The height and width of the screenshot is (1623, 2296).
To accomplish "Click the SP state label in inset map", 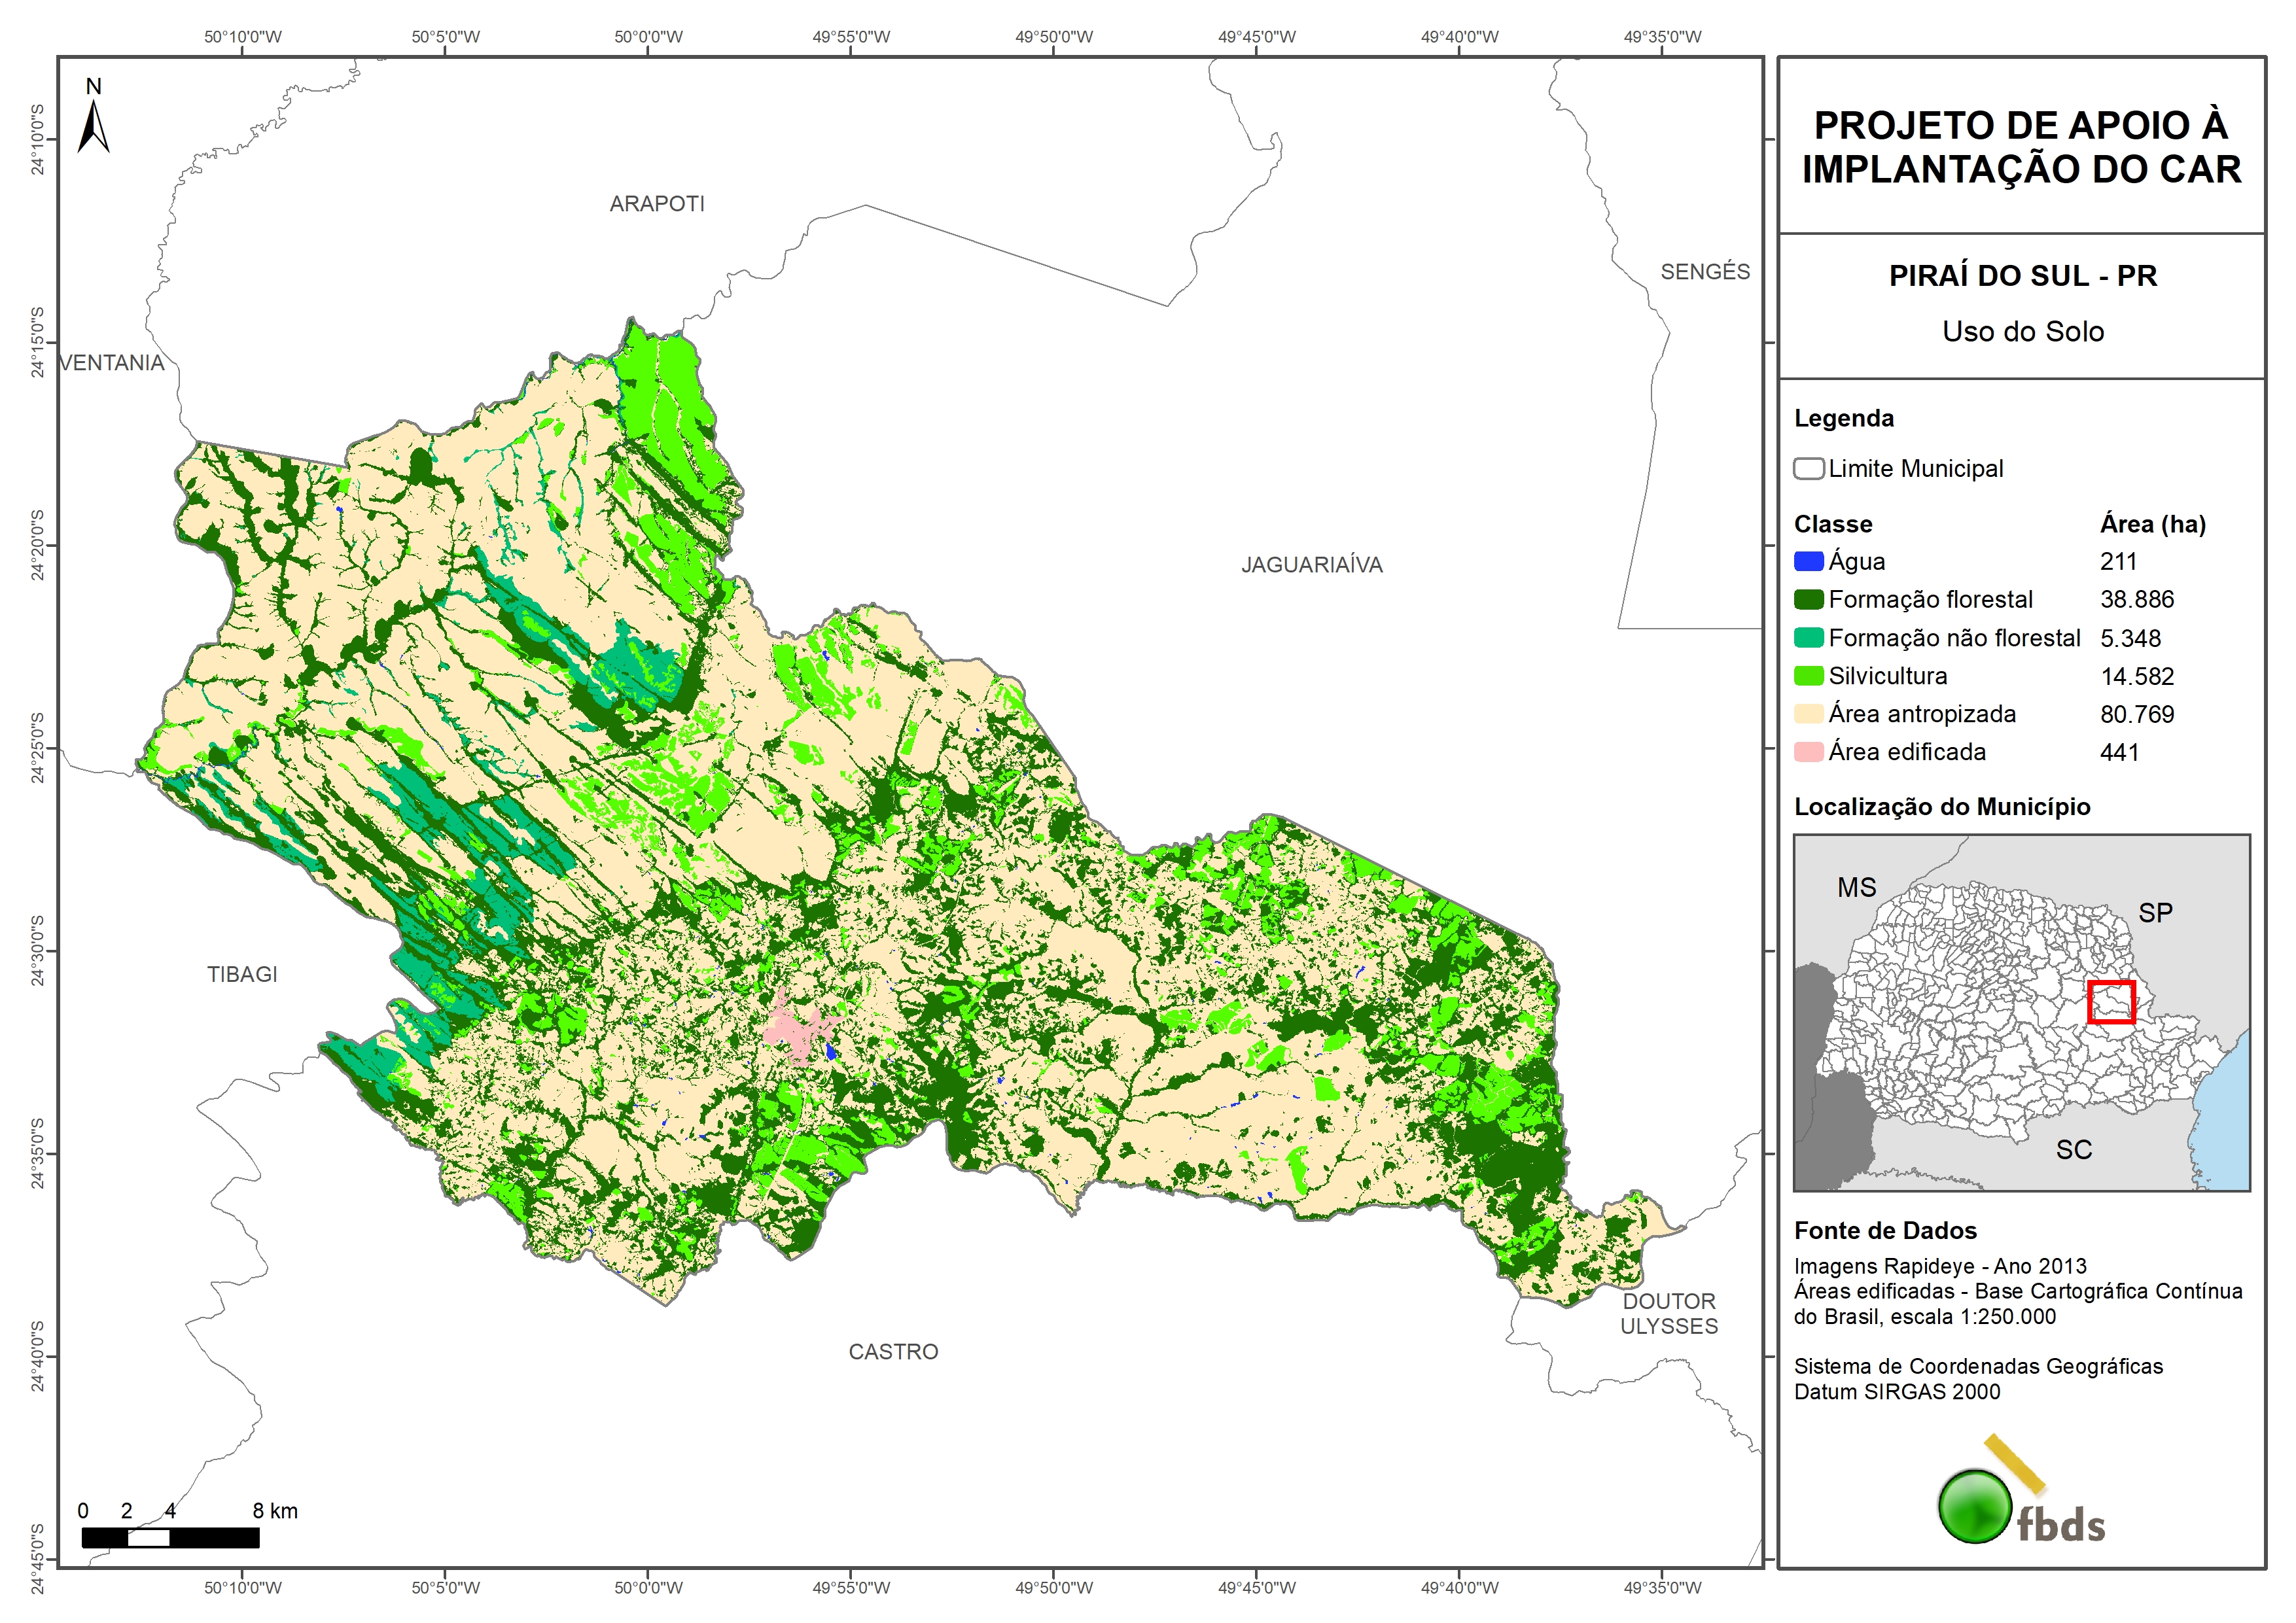I will point(2155,912).
